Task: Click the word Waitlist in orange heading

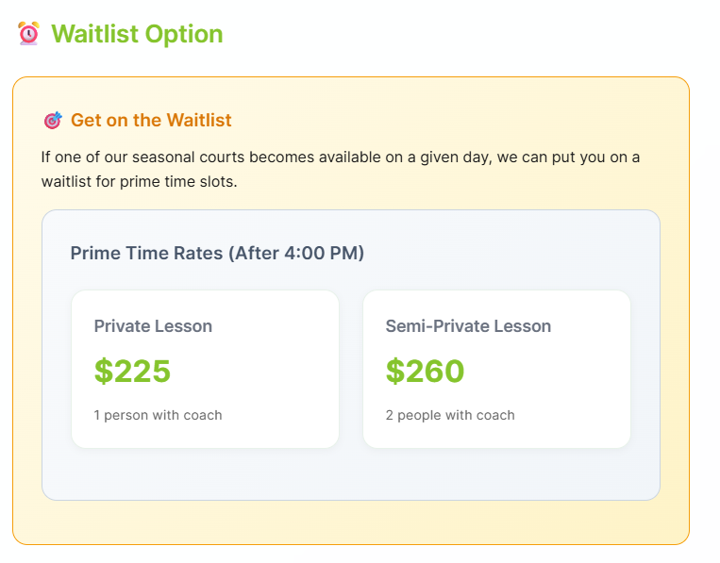Action: (x=199, y=120)
